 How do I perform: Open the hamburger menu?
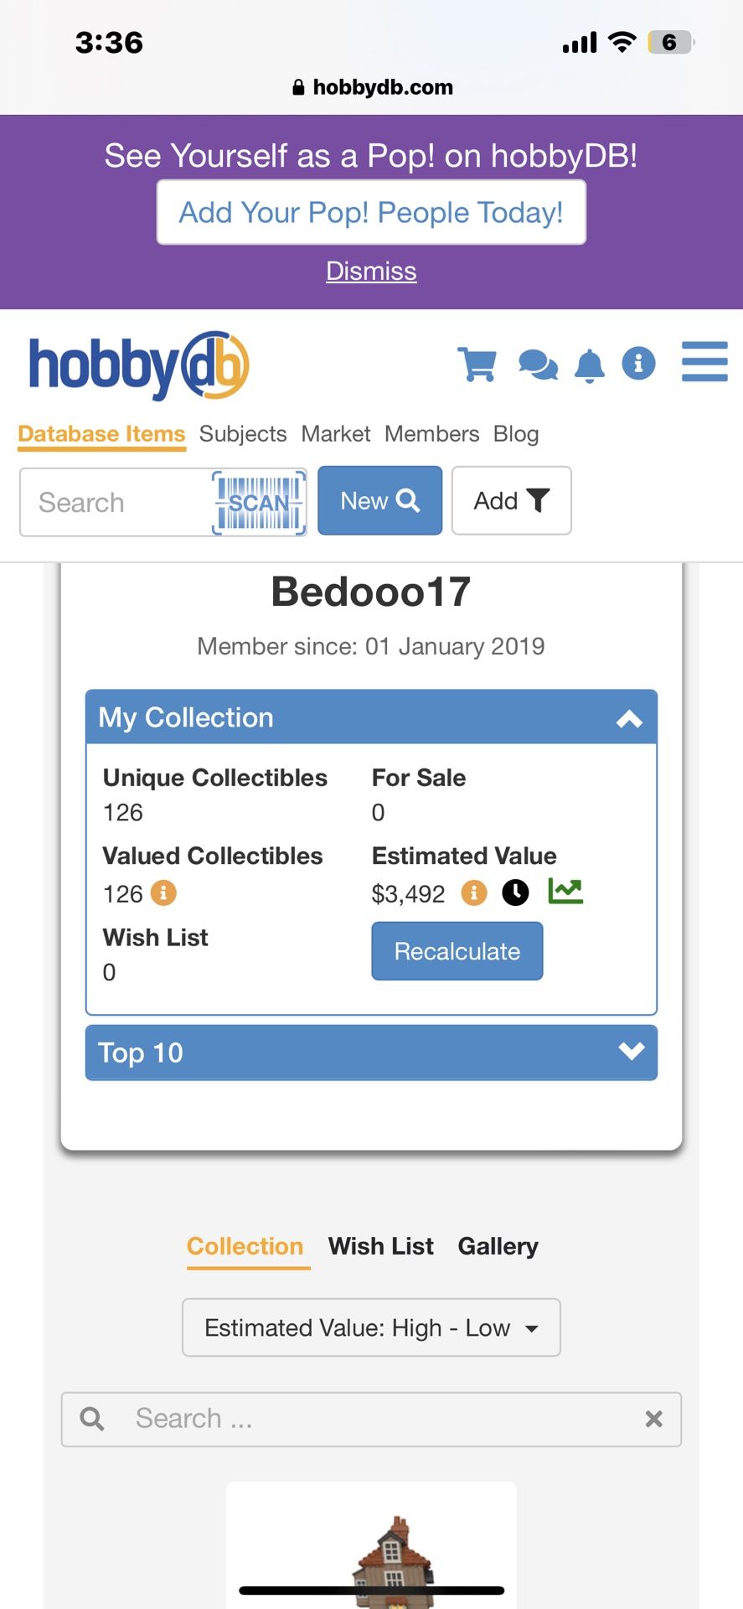(x=704, y=361)
